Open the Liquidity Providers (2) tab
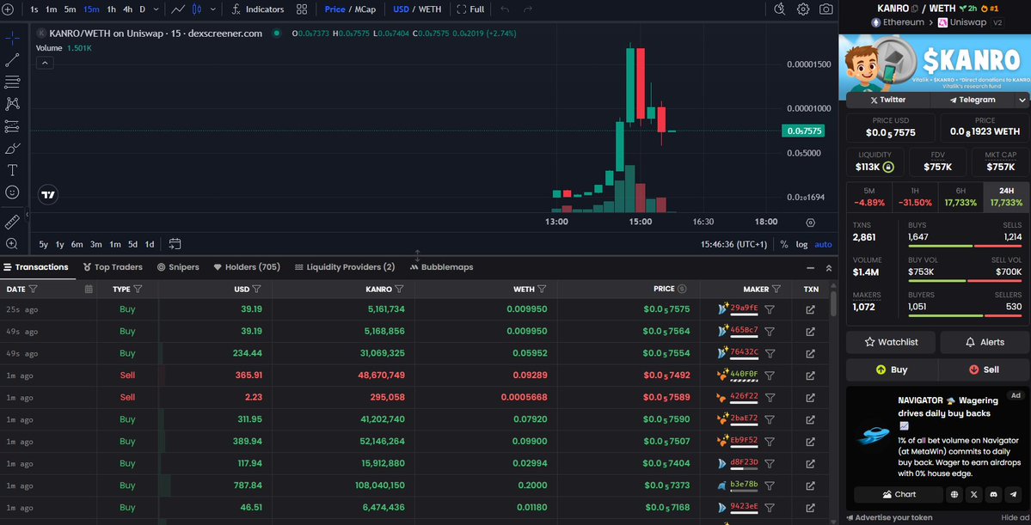 [x=345, y=266]
